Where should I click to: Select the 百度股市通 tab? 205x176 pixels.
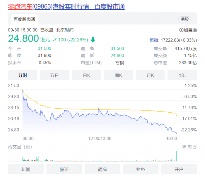(25, 20)
